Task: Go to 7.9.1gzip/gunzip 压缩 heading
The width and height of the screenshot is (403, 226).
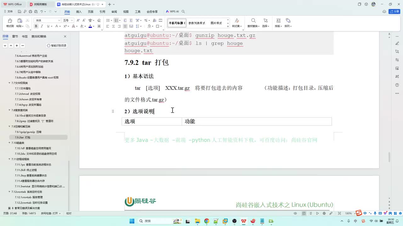Action: (28, 132)
